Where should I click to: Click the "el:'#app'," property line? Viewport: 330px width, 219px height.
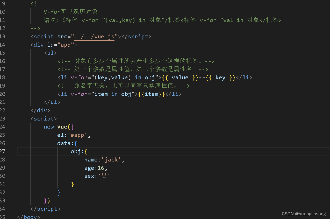click(74, 135)
